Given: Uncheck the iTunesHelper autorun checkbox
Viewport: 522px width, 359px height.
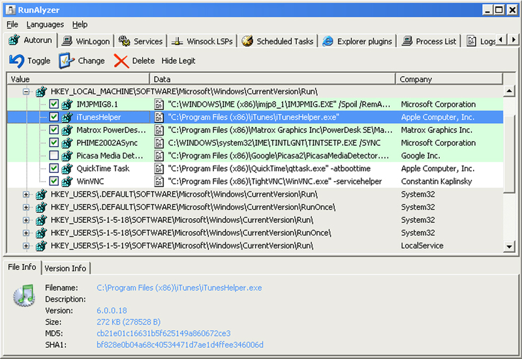Looking at the screenshot, I should pyautogui.click(x=54, y=117).
